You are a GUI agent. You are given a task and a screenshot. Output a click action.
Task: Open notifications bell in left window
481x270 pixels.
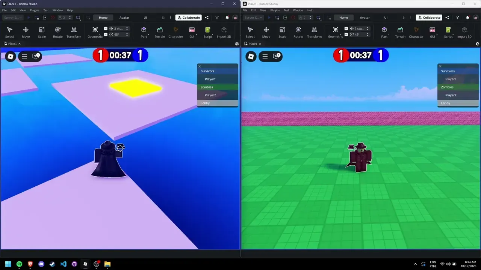(227, 18)
